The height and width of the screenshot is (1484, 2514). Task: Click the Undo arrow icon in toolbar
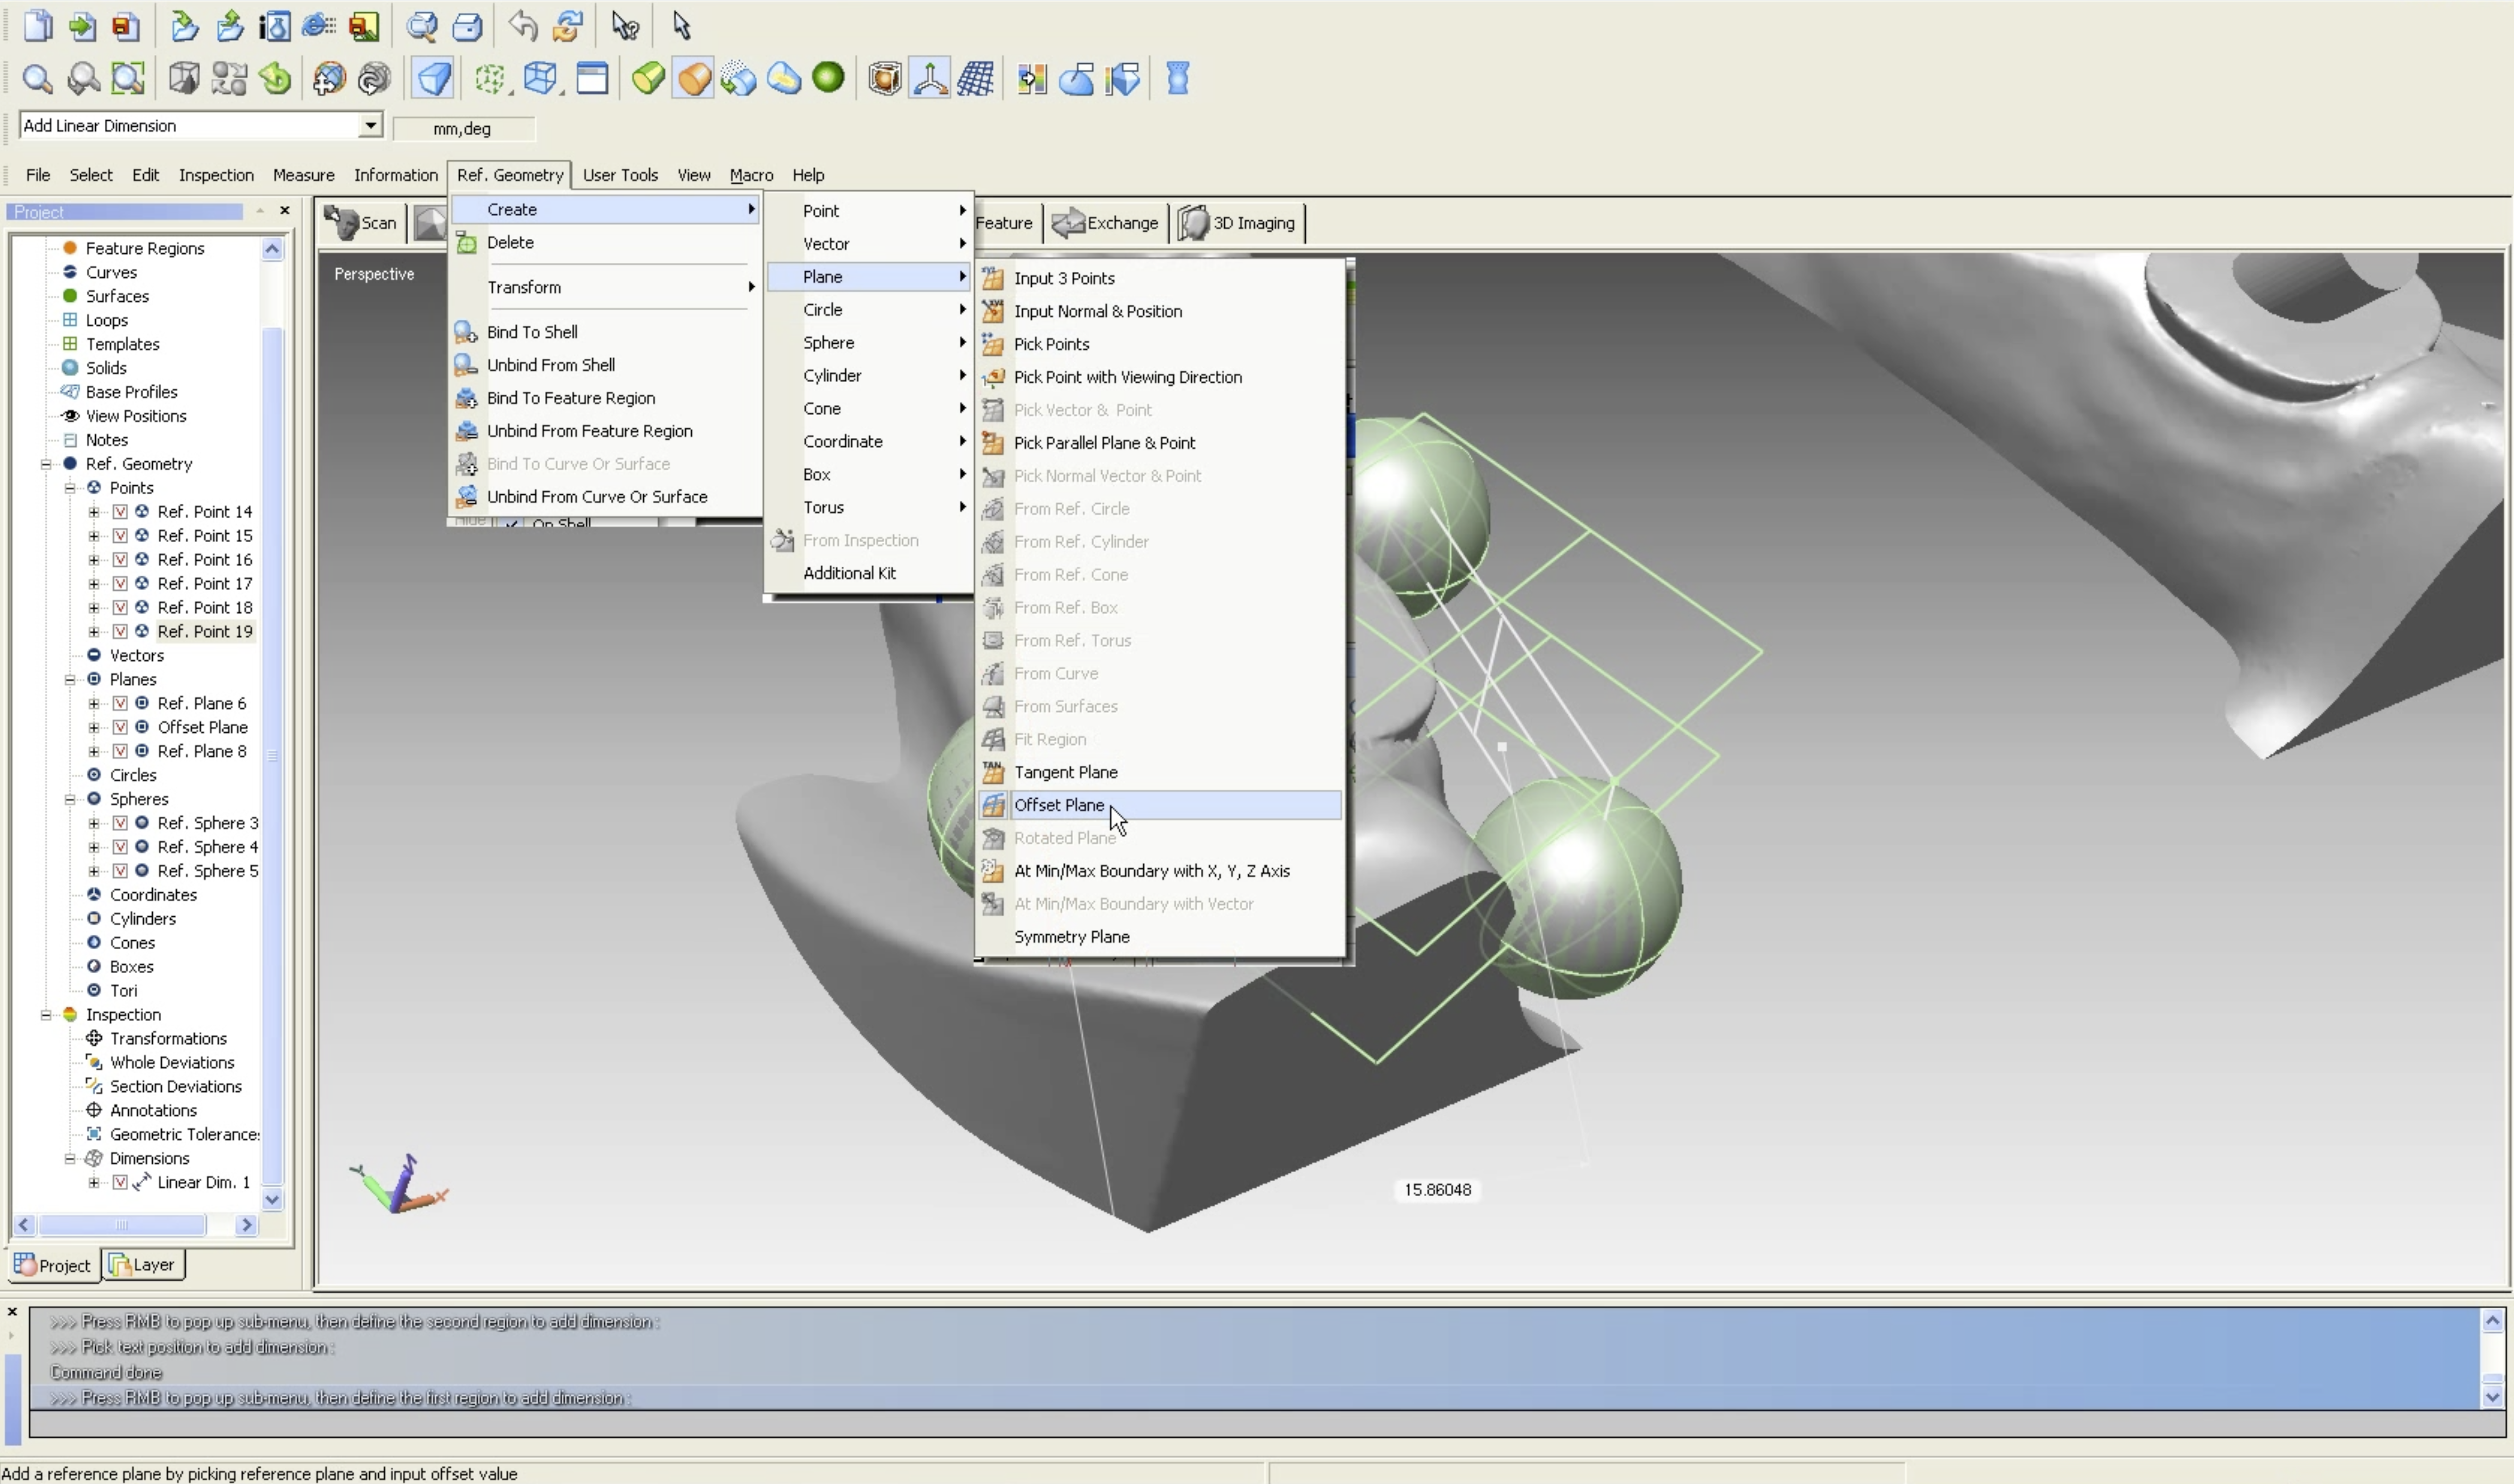[x=522, y=26]
